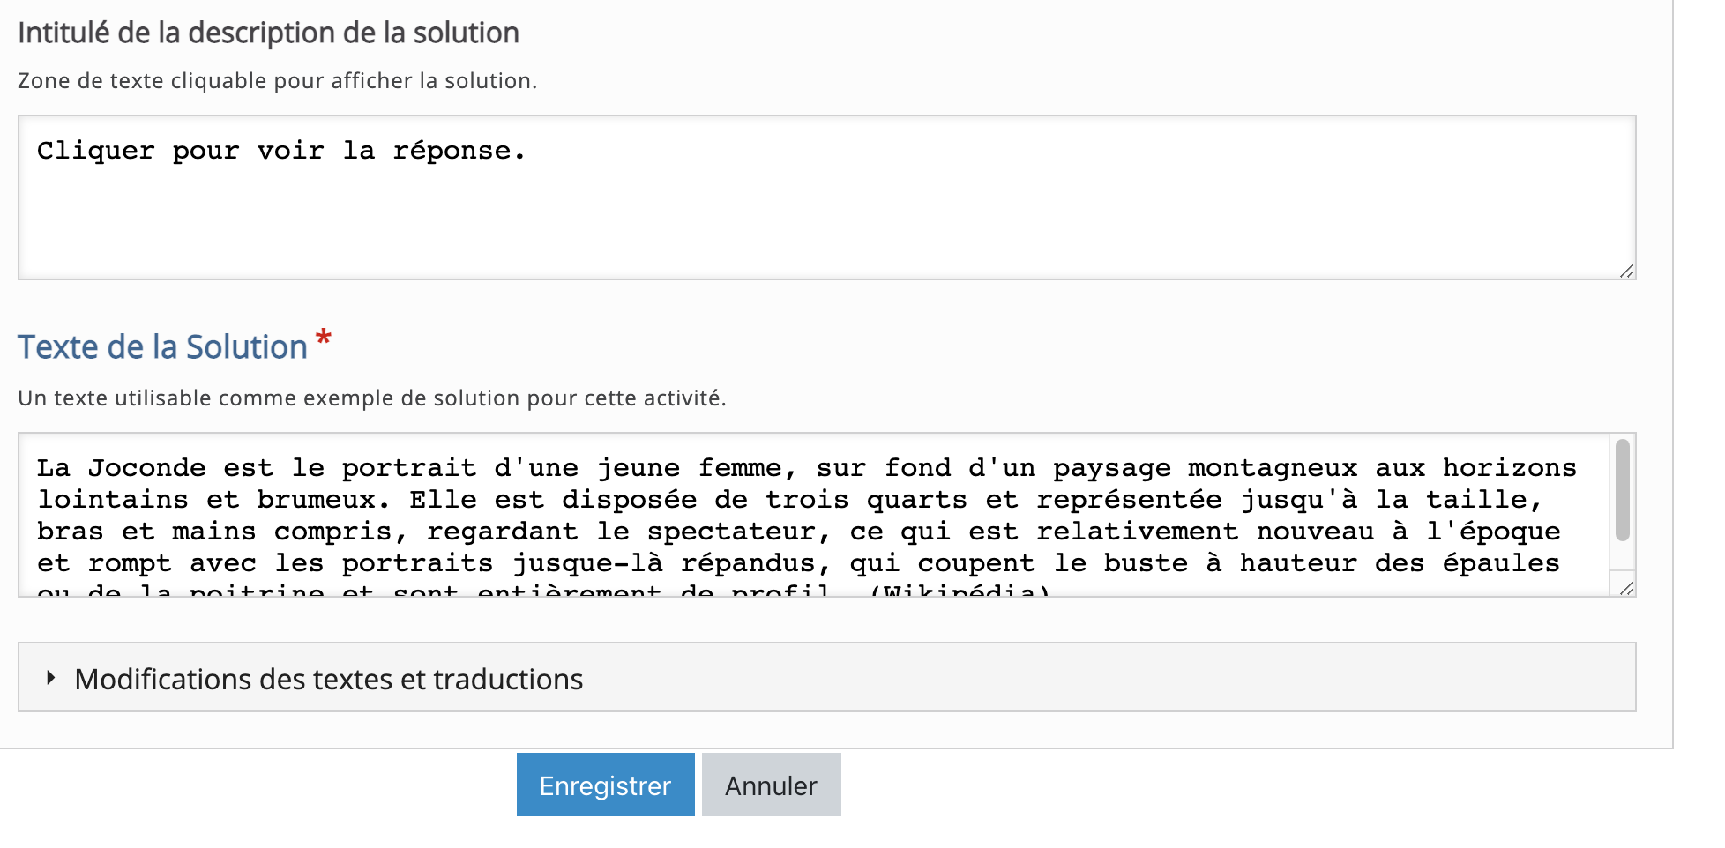Screen dimensions: 1725x848
Task: Click the 'Texte de la Solution' label
Action: 162,347
